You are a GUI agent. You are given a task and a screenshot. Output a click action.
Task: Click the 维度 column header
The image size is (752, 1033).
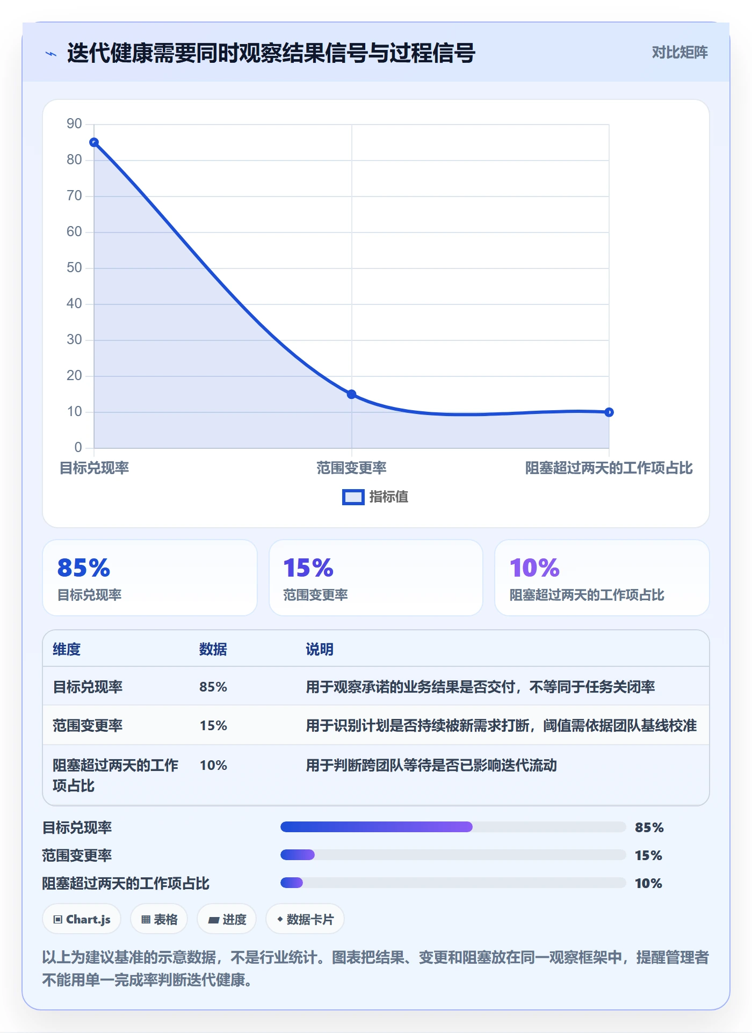click(67, 649)
